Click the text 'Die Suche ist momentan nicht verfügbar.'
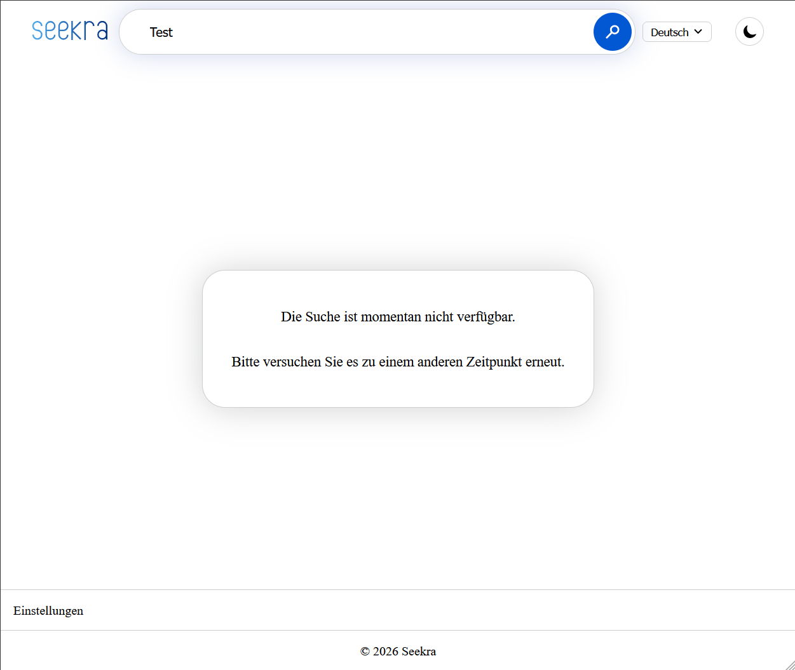 tap(398, 317)
